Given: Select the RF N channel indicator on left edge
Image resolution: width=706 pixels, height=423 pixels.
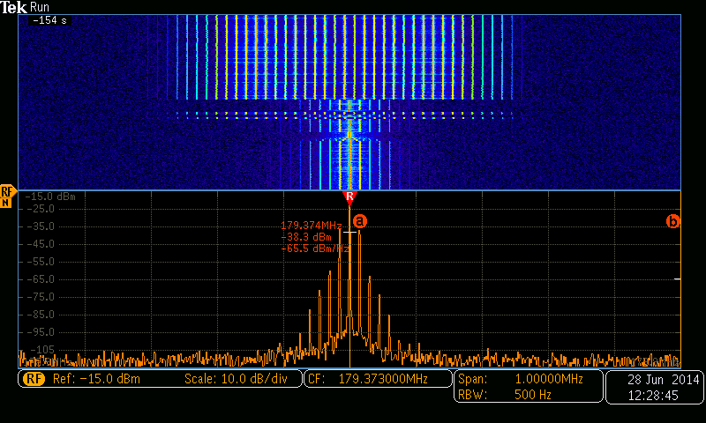Looking at the screenshot, I should (x=7, y=197).
